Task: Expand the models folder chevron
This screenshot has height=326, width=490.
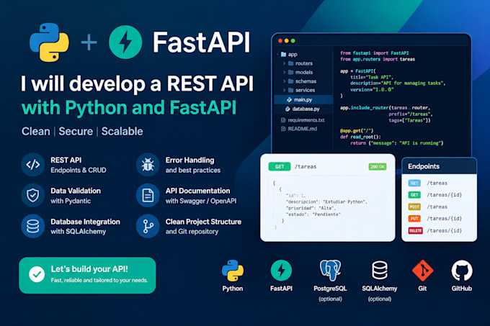Action: pos(284,73)
